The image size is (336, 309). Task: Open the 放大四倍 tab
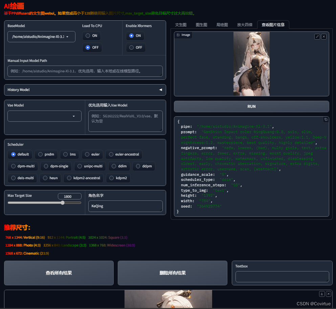point(245,25)
